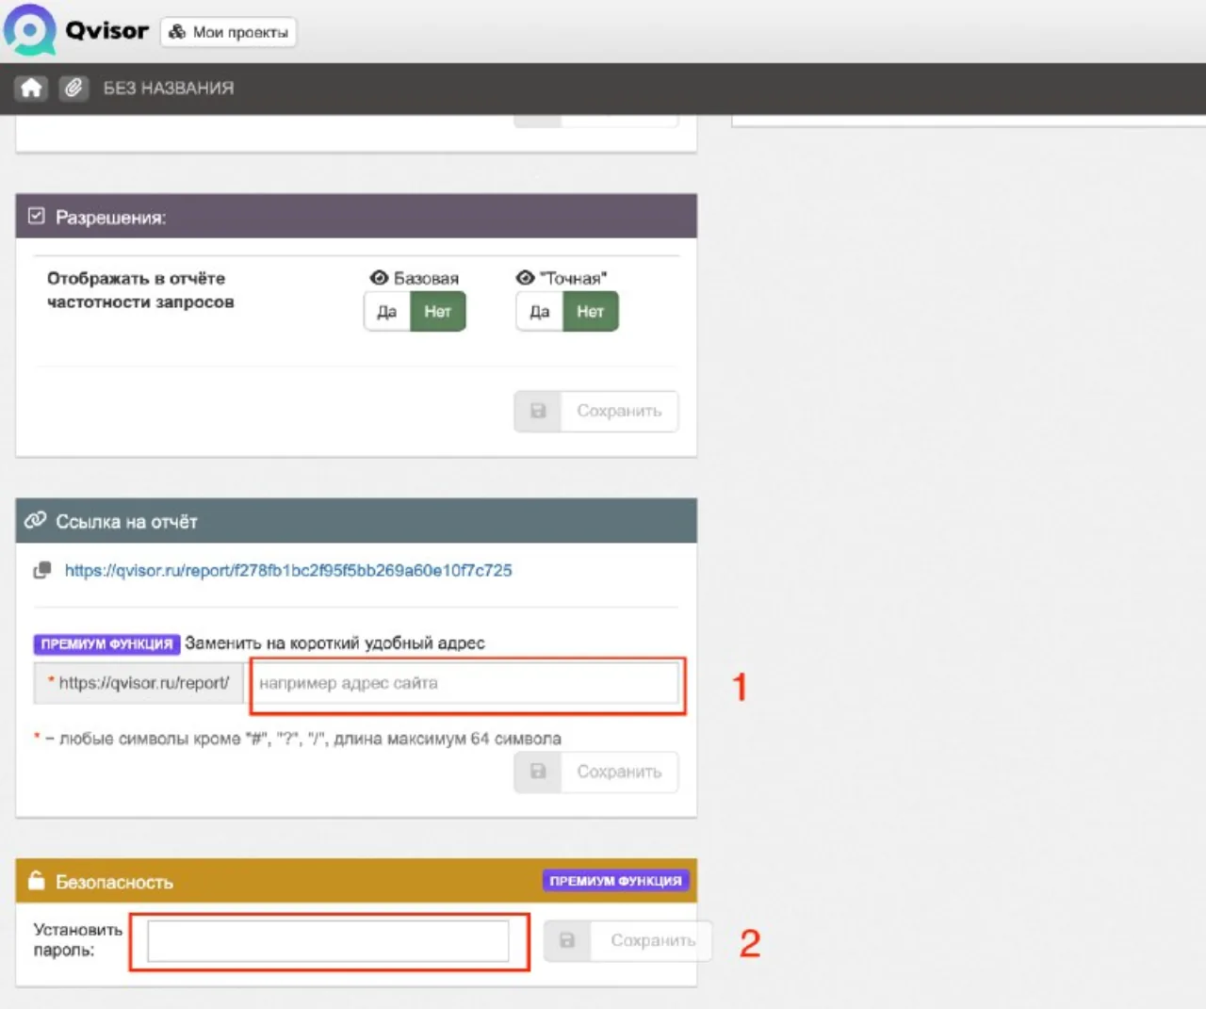Click save disk icon in Разрешения section
This screenshot has height=1009, width=1206.
538,411
